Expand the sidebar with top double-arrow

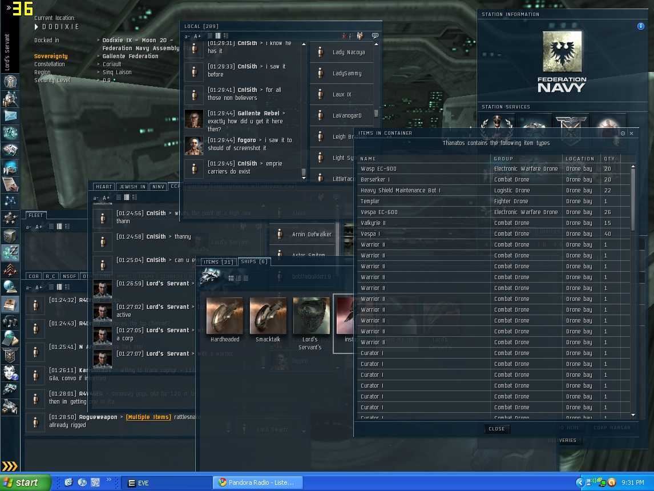point(9,7)
